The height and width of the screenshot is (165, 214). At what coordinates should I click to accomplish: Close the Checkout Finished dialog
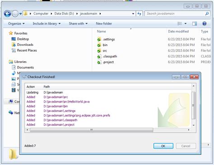pos(194,77)
